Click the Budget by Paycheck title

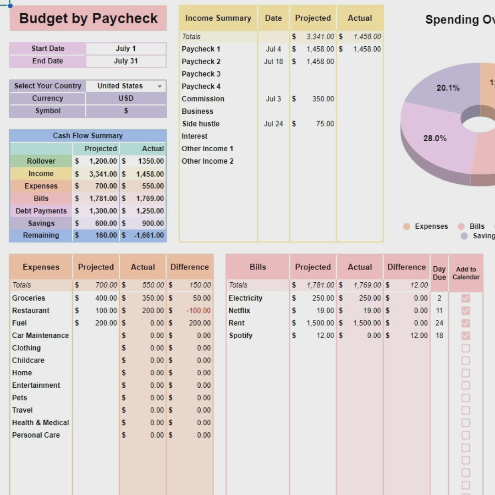pyautogui.click(x=88, y=18)
